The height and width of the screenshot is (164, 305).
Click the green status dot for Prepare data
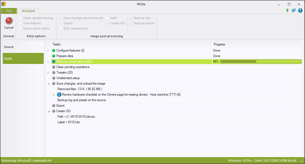pos(54,56)
